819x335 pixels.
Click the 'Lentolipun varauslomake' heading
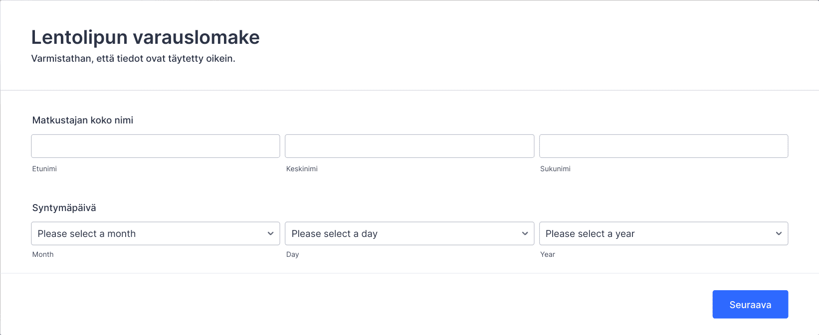(146, 37)
